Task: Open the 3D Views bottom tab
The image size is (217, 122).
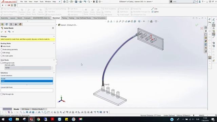Action: [x=25, y=109]
